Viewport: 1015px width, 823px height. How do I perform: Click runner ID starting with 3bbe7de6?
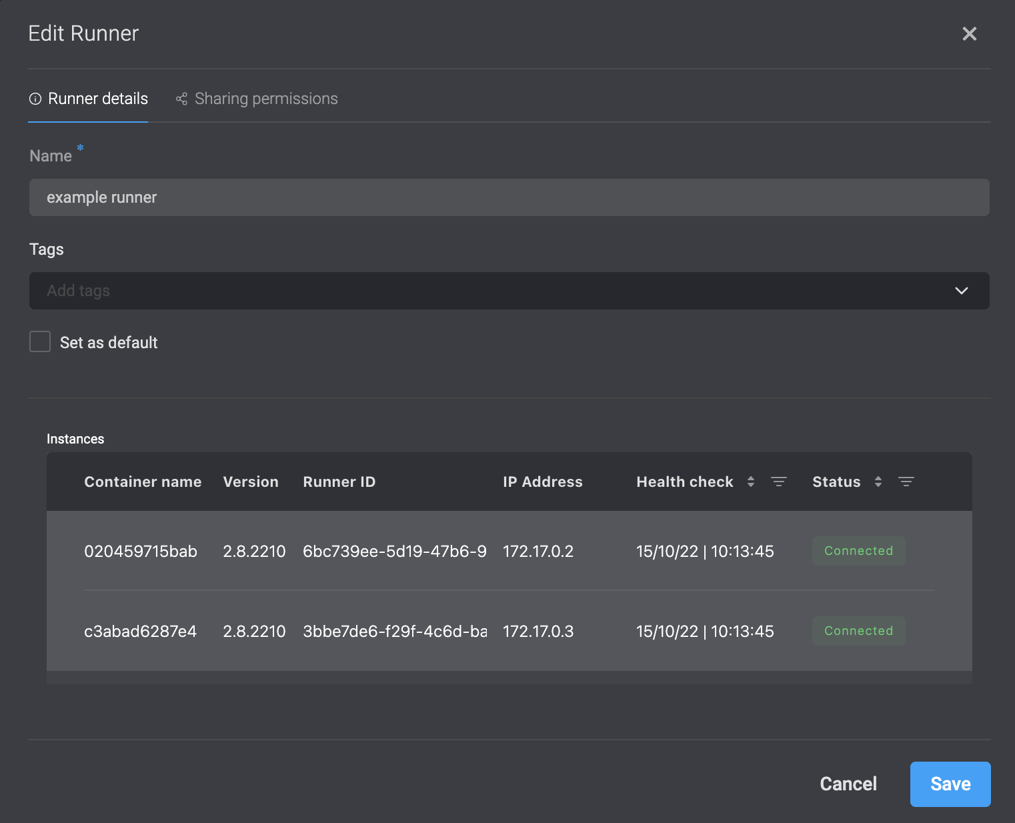click(x=395, y=631)
